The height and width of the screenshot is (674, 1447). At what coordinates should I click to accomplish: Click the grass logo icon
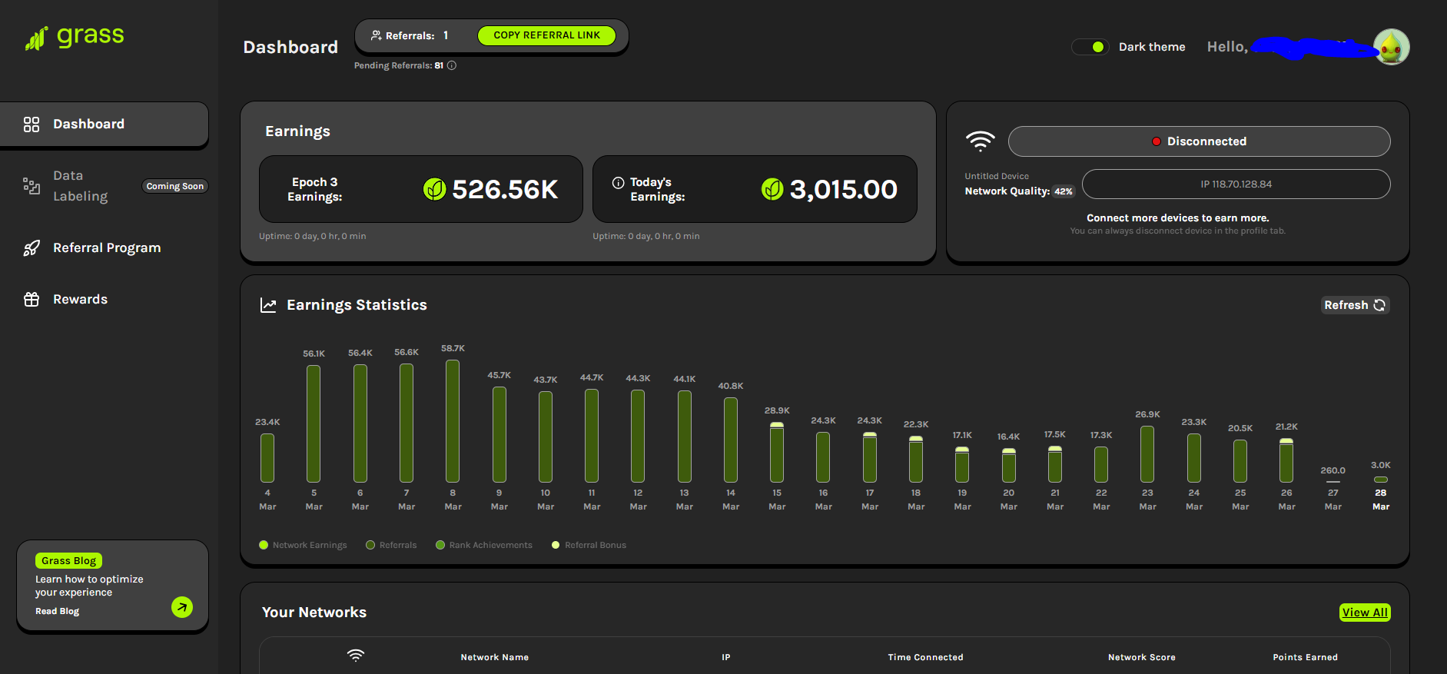coord(36,38)
